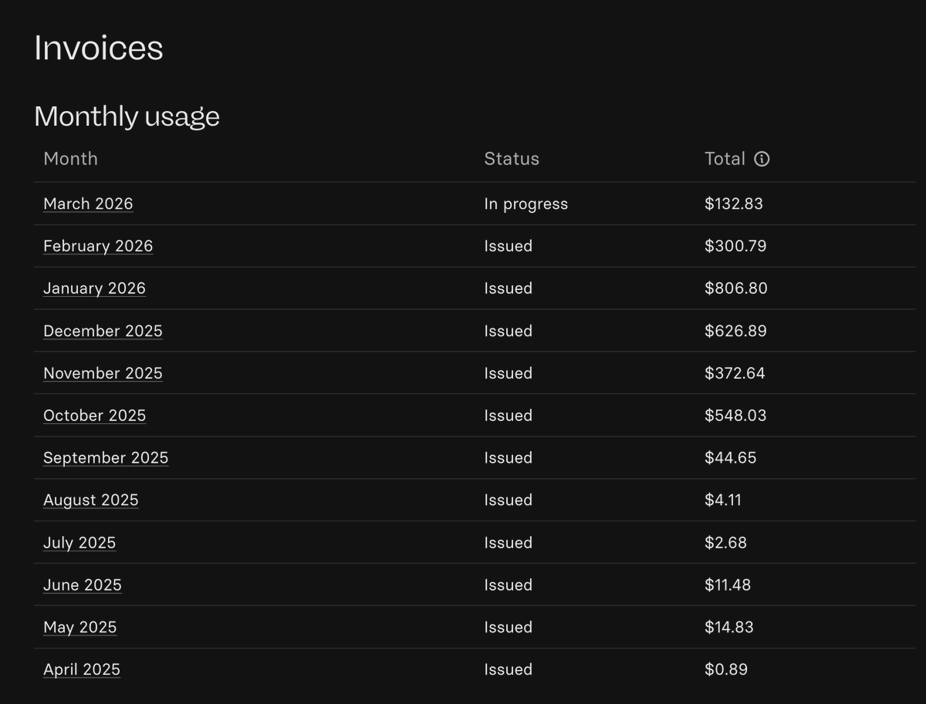926x704 pixels.
Task: Select the $14.83 total amount
Action: pyautogui.click(x=729, y=628)
